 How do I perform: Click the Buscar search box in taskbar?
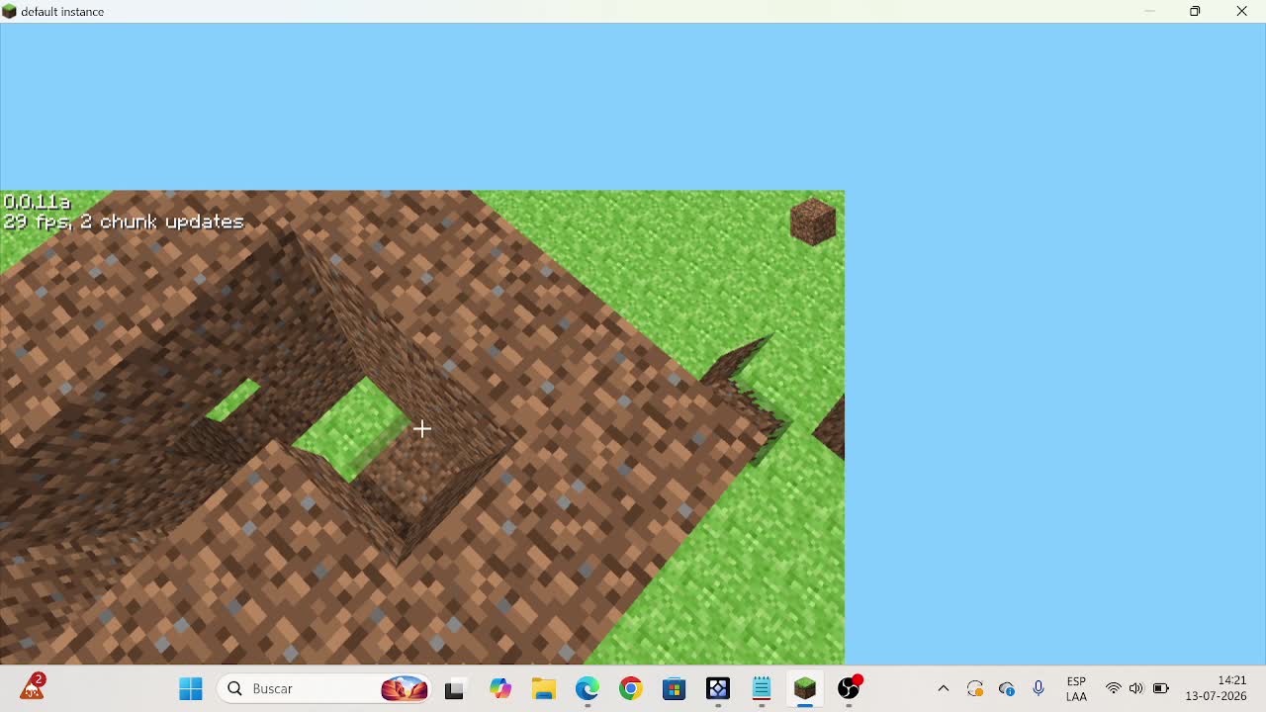coord(325,688)
